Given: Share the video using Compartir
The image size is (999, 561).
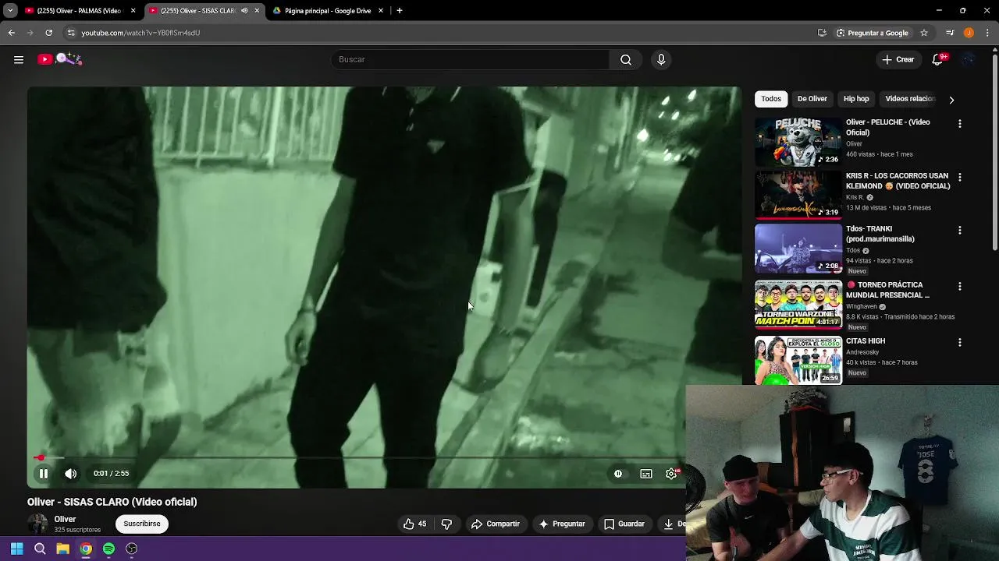Looking at the screenshot, I should (x=496, y=524).
